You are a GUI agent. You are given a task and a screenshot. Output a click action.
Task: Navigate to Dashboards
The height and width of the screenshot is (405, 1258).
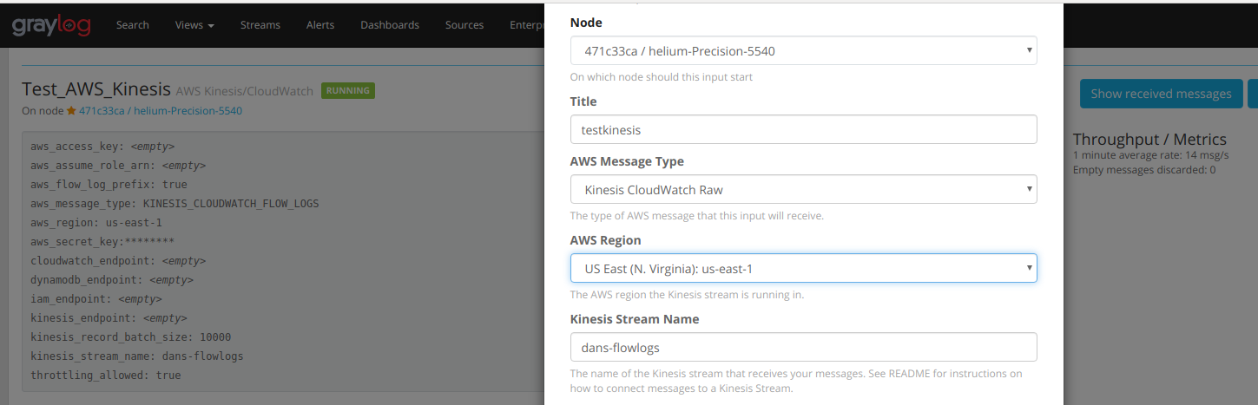point(390,25)
